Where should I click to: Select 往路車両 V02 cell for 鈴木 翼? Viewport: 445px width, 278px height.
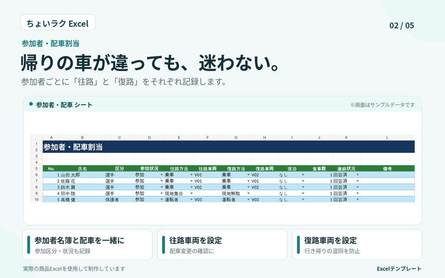[x=207, y=187]
